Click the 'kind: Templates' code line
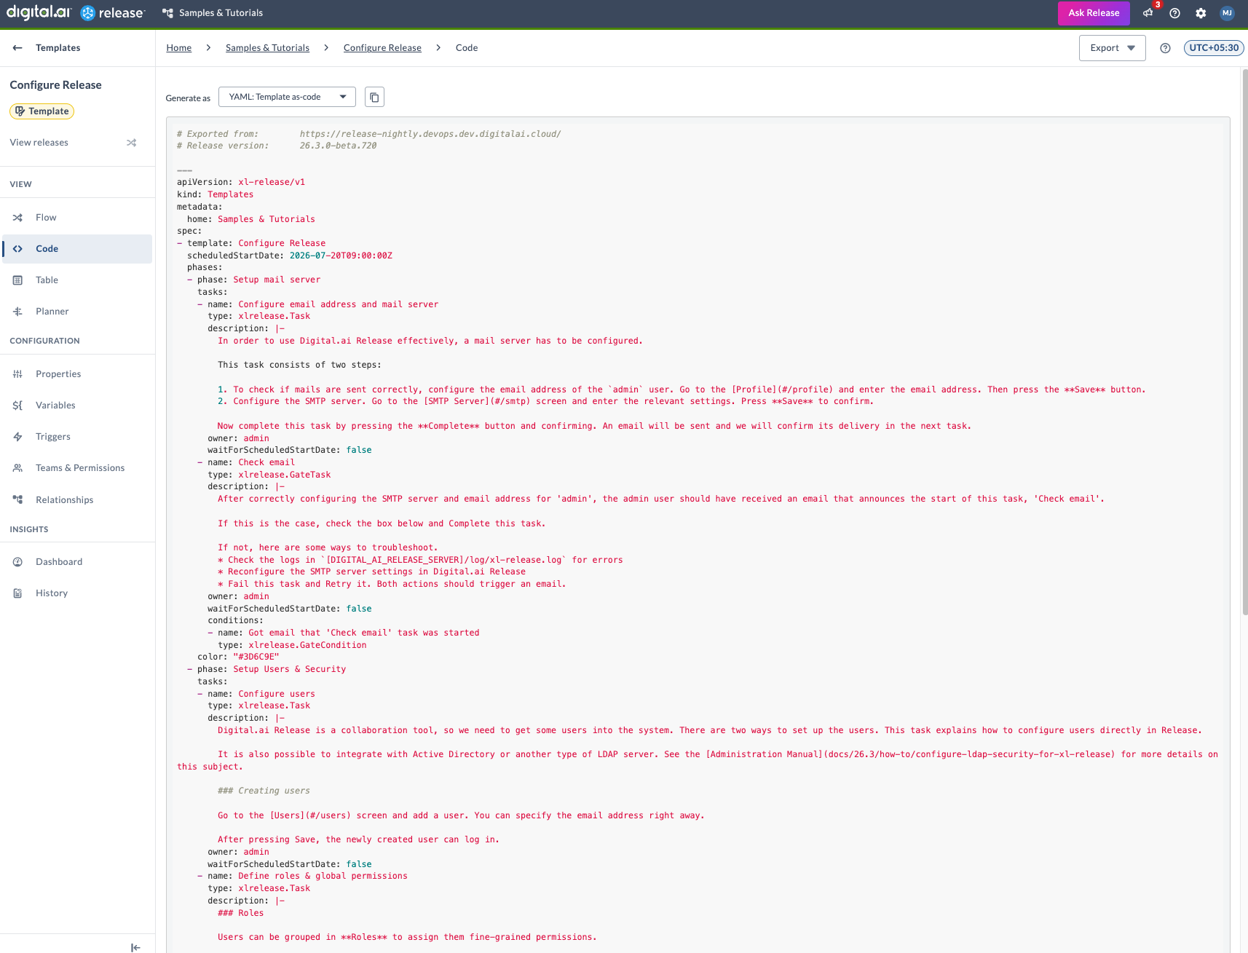The width and height of the screenshot is (1248, 953). [x=216, y=195]
